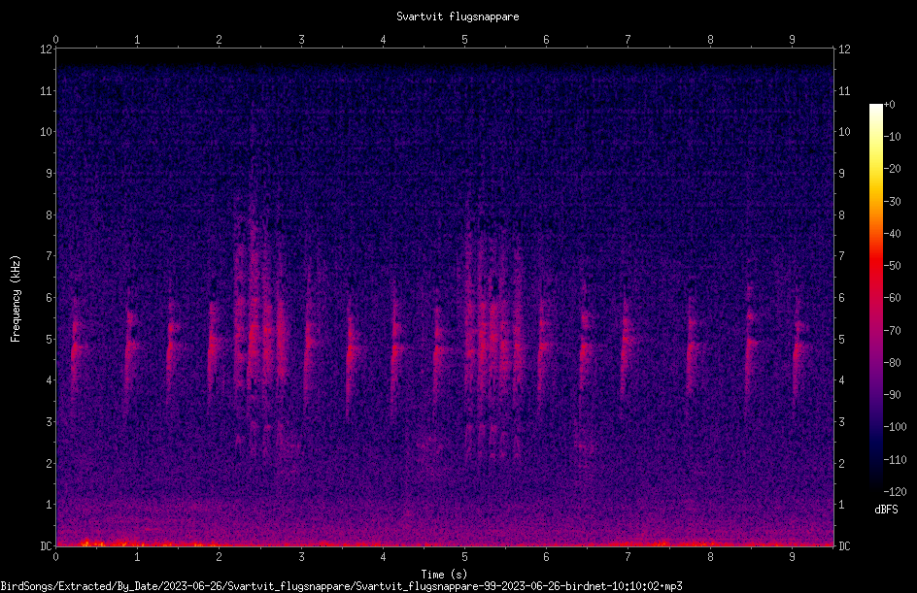Click "0" on the bottom time axis

coord(55,557)
